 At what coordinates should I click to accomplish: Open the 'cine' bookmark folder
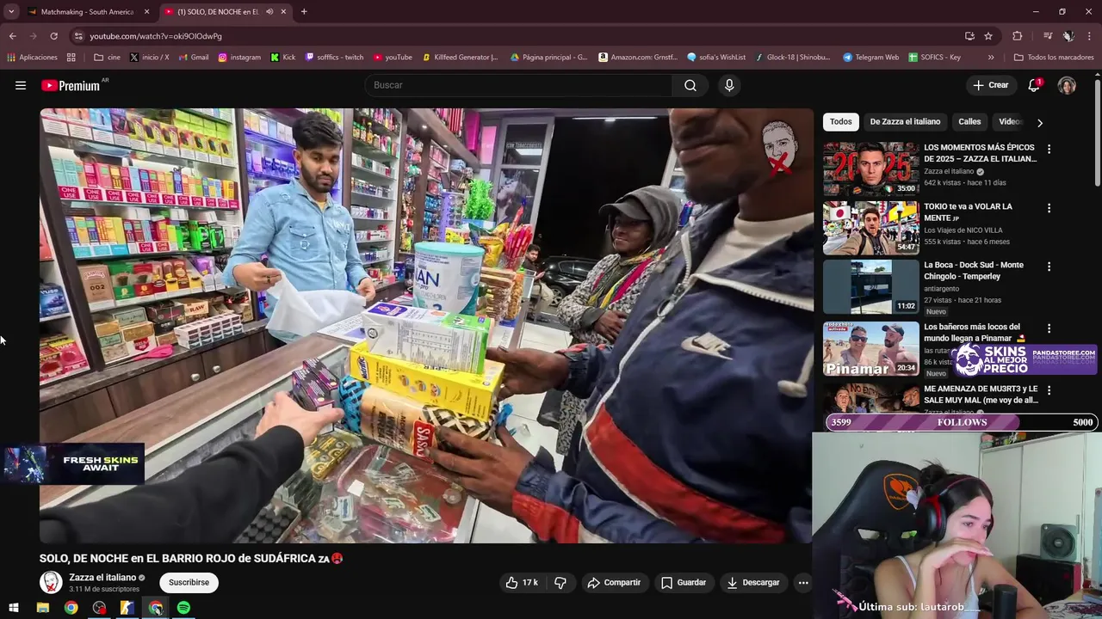pos(107,58)
